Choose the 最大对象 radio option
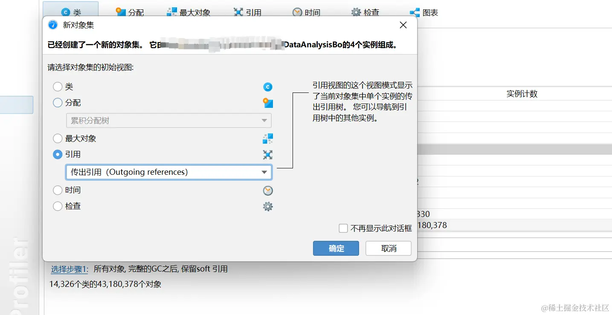Viewport: 612px width, 315px height. click(x=58, y=139)
